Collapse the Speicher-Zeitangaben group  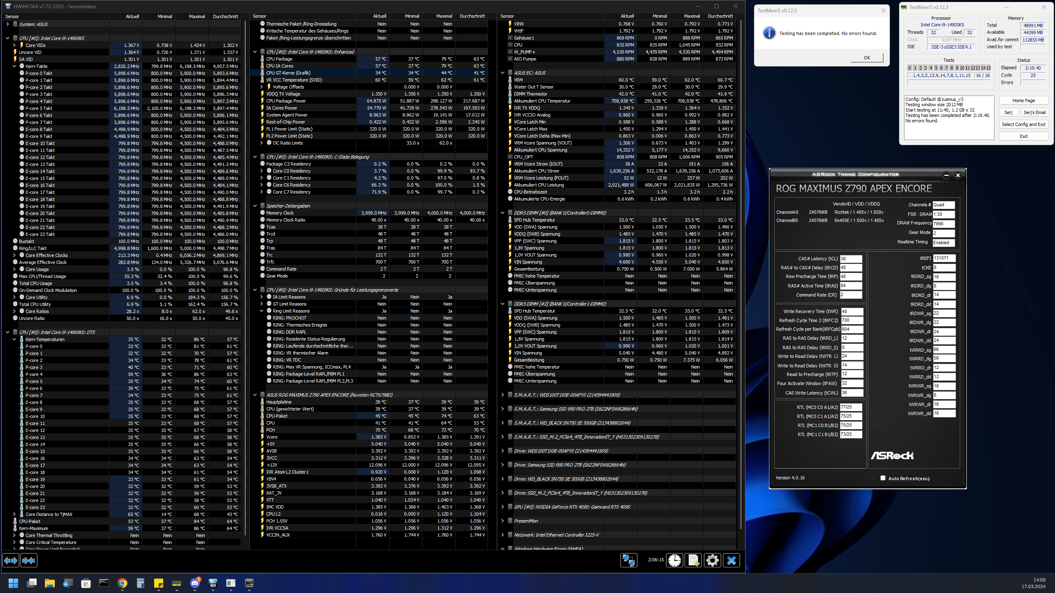[255, 206]
